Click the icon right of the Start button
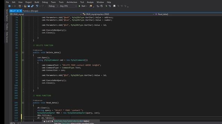 pos(91,6)
